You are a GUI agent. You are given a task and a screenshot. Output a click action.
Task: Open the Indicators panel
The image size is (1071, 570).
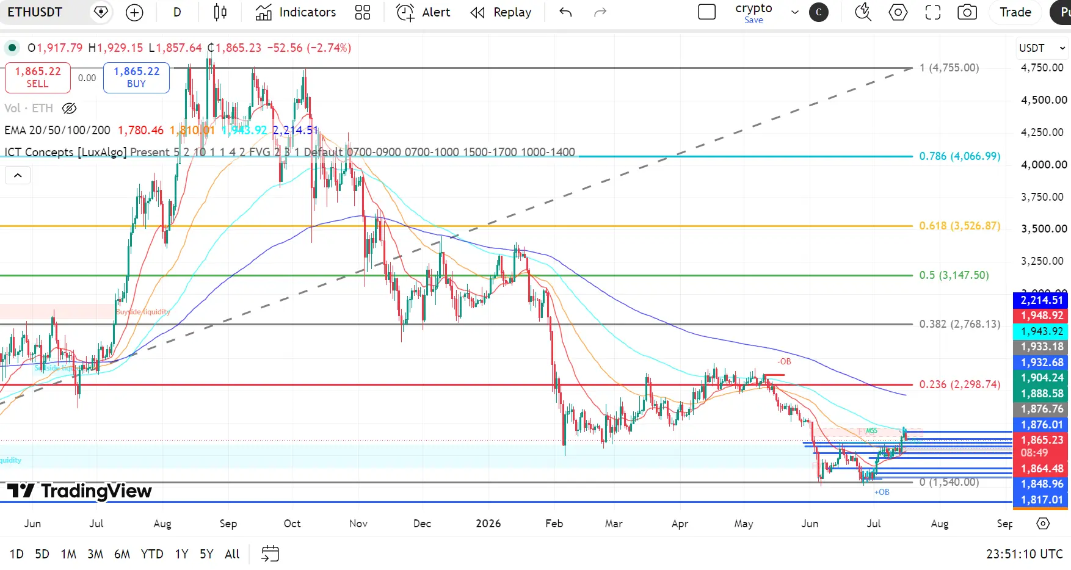296,12
